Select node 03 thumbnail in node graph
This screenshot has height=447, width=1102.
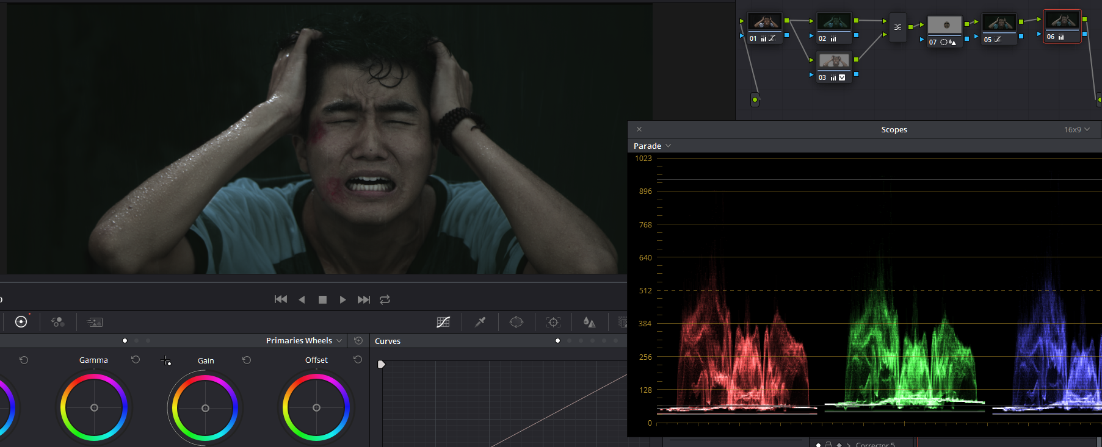pos(834,61)
